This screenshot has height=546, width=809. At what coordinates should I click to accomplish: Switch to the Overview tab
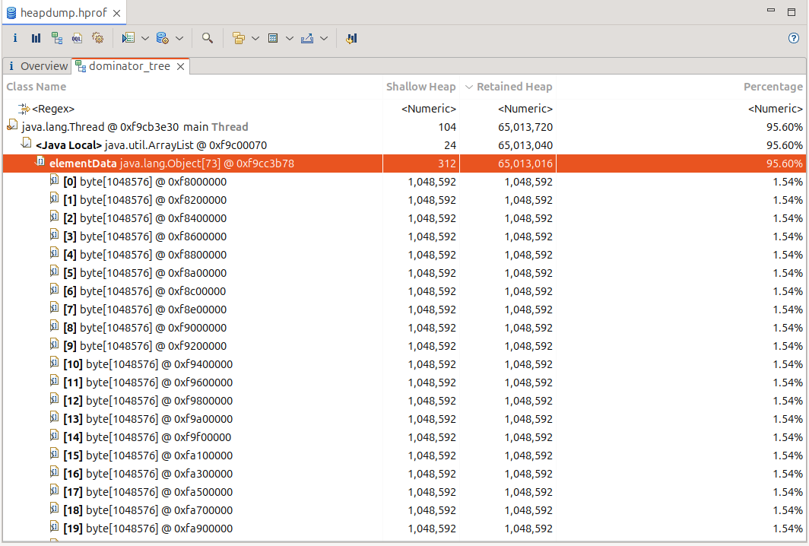[x=38, y=66]
